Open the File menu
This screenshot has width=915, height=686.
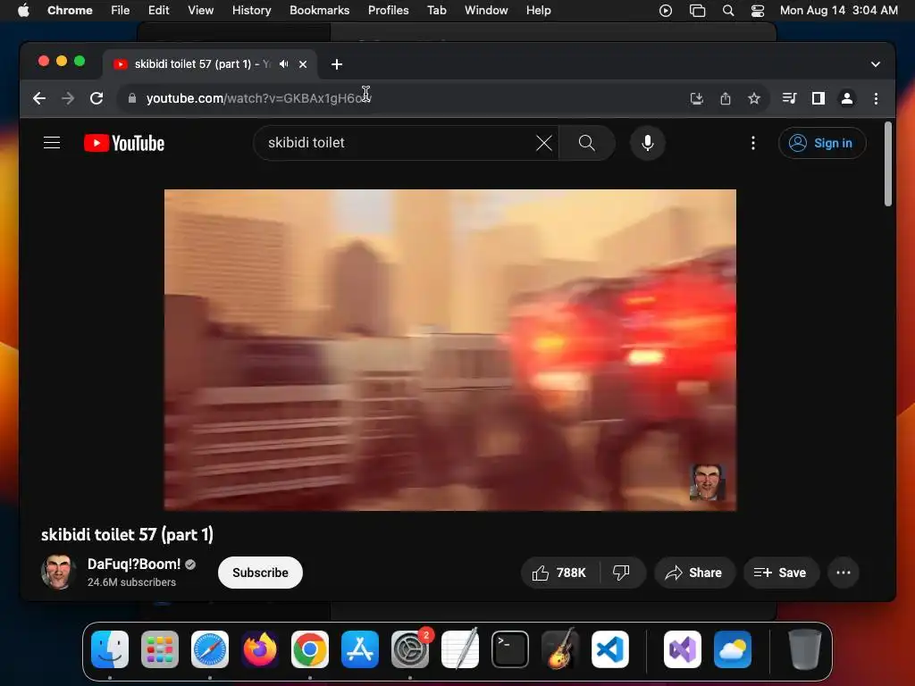(121, 11)
